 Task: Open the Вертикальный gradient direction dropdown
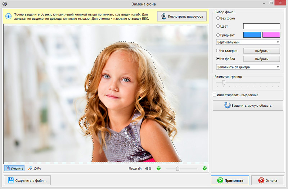pyautogui.click(x=248, y=42)
